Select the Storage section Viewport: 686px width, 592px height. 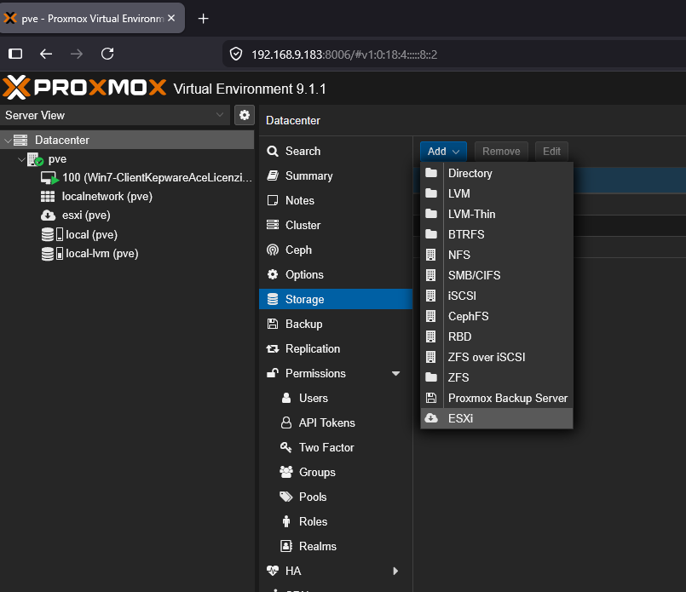pos(336,300)
